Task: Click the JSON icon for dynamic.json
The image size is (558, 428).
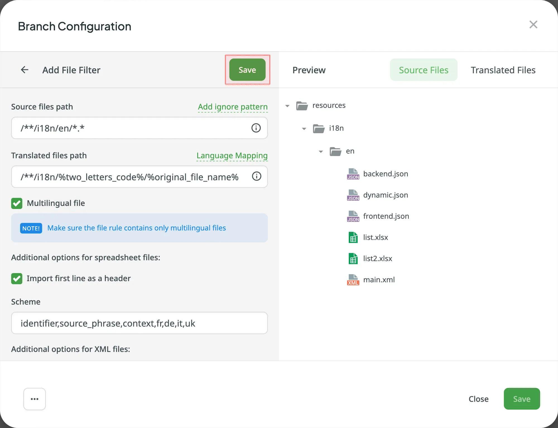Action: pos(353,195)
